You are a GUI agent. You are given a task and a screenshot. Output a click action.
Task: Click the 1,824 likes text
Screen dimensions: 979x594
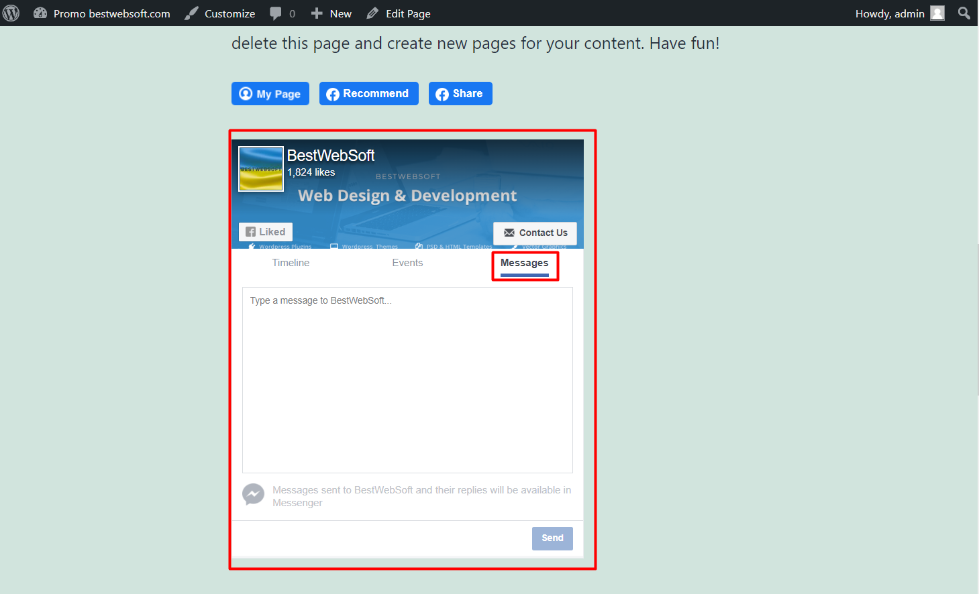click(x=311, y=172)
